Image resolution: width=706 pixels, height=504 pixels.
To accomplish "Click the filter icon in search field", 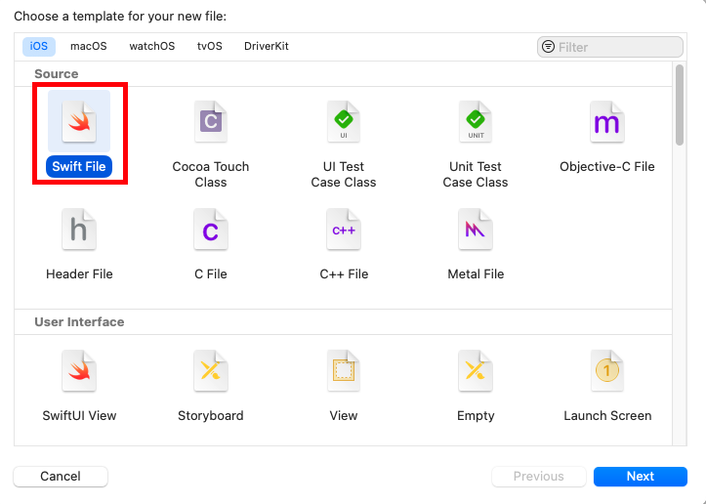I will pos(548,46).
